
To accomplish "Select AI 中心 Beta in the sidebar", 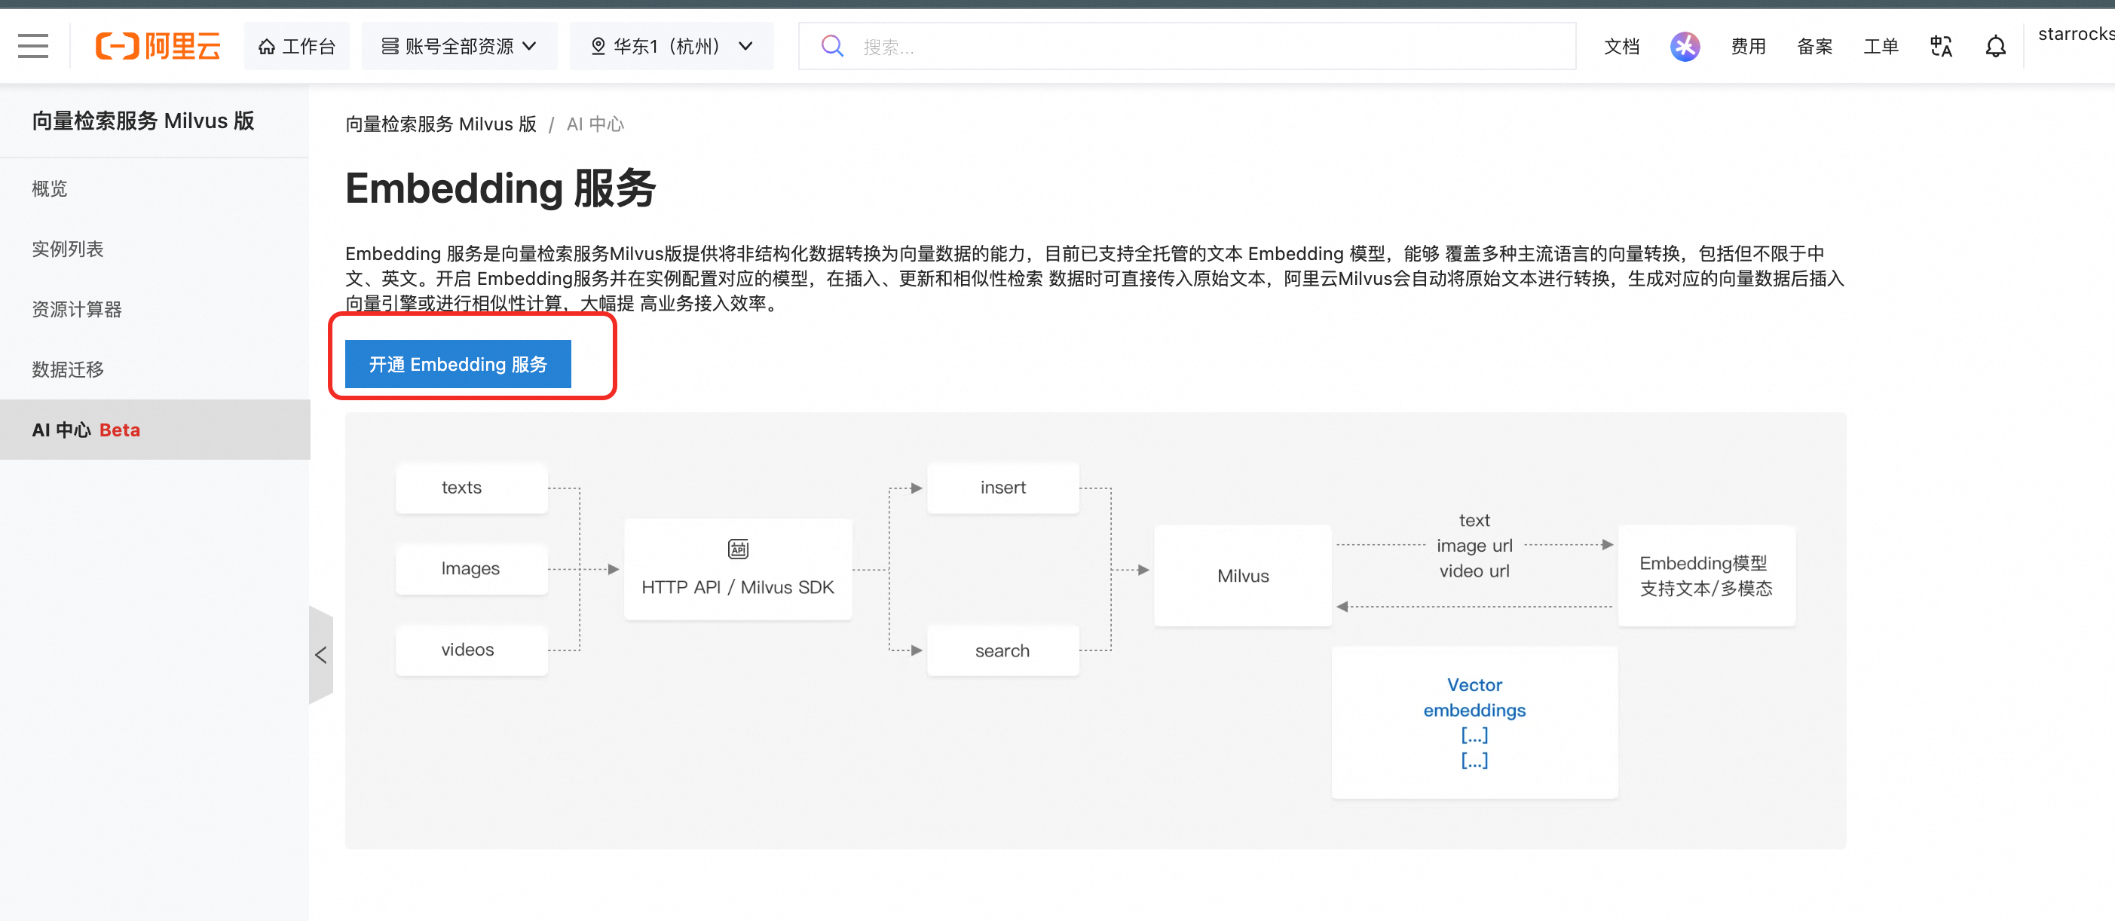I will coord(155,430).
